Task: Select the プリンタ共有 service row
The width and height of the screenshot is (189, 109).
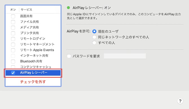Action: point(33,33)
